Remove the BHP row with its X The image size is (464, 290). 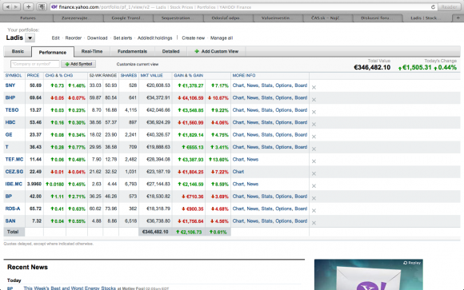tap(314, 100)
